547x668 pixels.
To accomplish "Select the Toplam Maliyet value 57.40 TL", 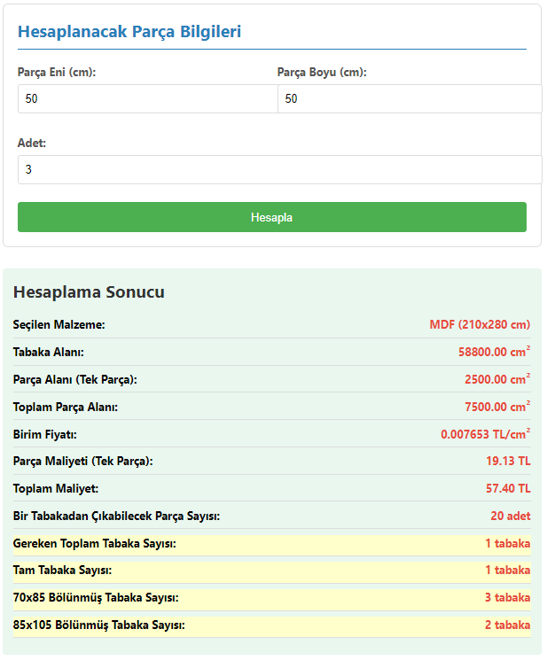I will [x=508, y=489].
